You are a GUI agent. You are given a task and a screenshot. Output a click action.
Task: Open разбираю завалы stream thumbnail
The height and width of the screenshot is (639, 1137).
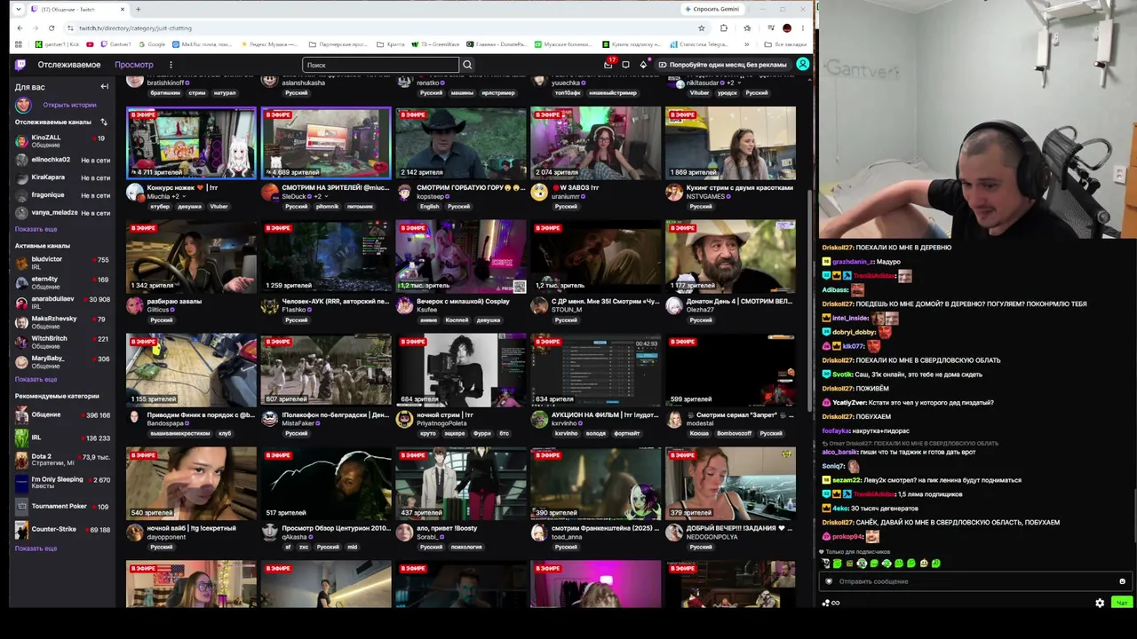tap(191, 256)
